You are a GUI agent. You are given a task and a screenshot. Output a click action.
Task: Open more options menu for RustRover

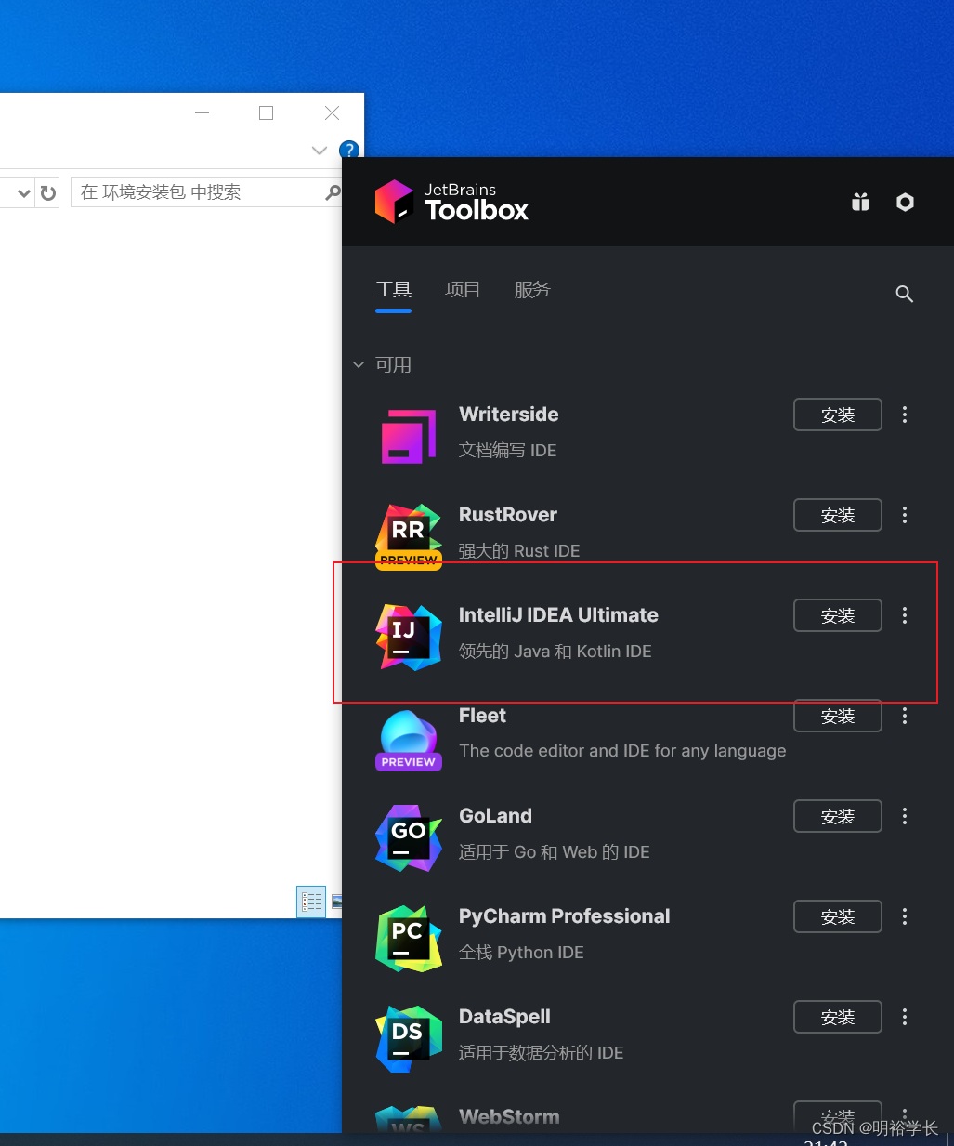point(905,515)
